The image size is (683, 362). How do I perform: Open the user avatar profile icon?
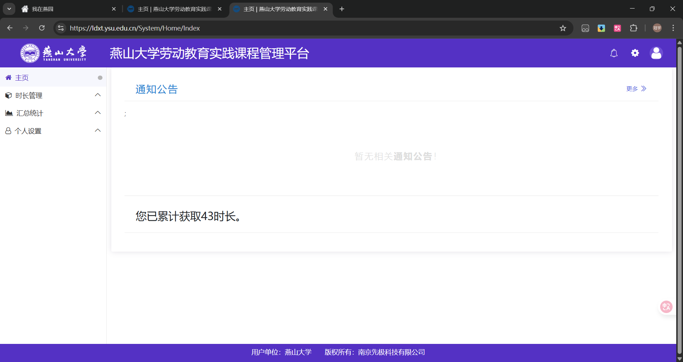pyautogui.click(x=656, y=53)
